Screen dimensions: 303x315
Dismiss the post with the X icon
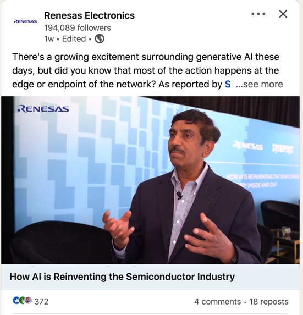[x=283, y=14]
